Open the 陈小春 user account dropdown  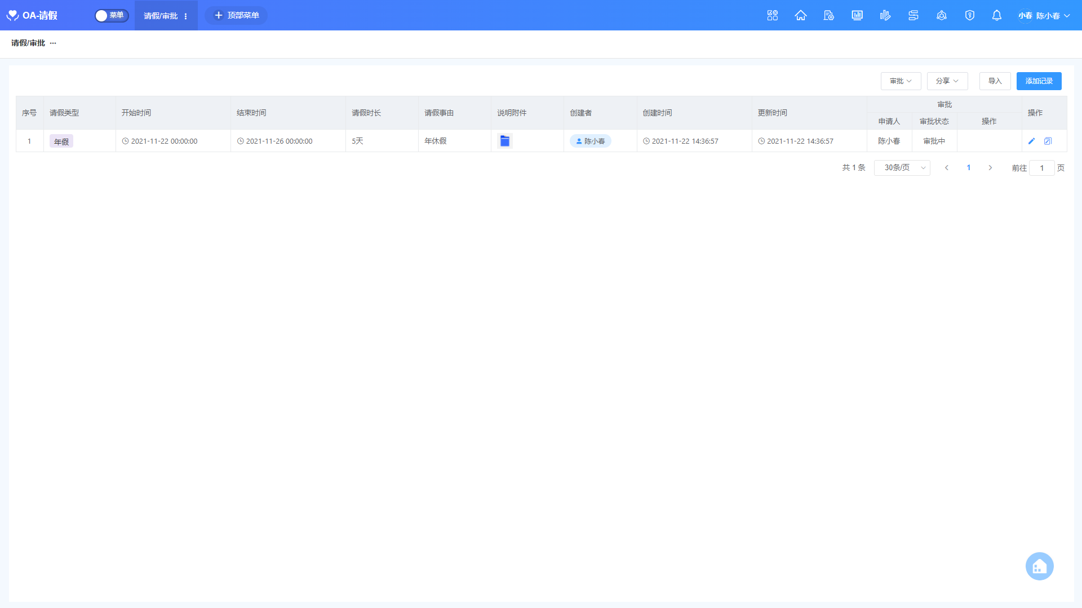coord(1053,16)
